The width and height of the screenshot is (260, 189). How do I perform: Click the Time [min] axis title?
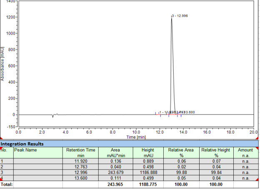[136, 137]
